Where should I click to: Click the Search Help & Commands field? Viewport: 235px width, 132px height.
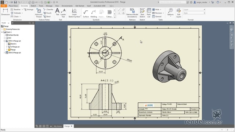tap(173, 2)
